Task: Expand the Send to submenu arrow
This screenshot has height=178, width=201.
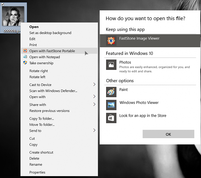Action: pos(94,130)
